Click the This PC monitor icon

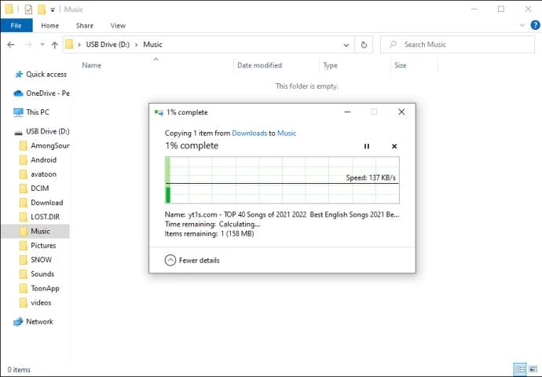[18, 112]
